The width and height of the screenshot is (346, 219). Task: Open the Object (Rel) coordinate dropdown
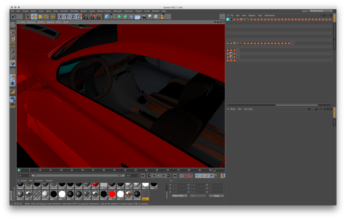pos(179,196)
